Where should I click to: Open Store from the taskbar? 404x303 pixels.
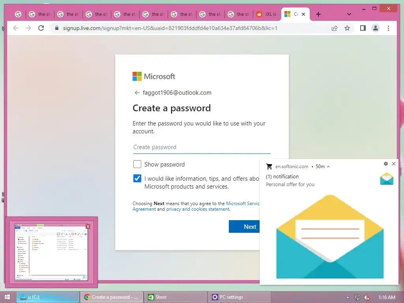coord(176,297)
